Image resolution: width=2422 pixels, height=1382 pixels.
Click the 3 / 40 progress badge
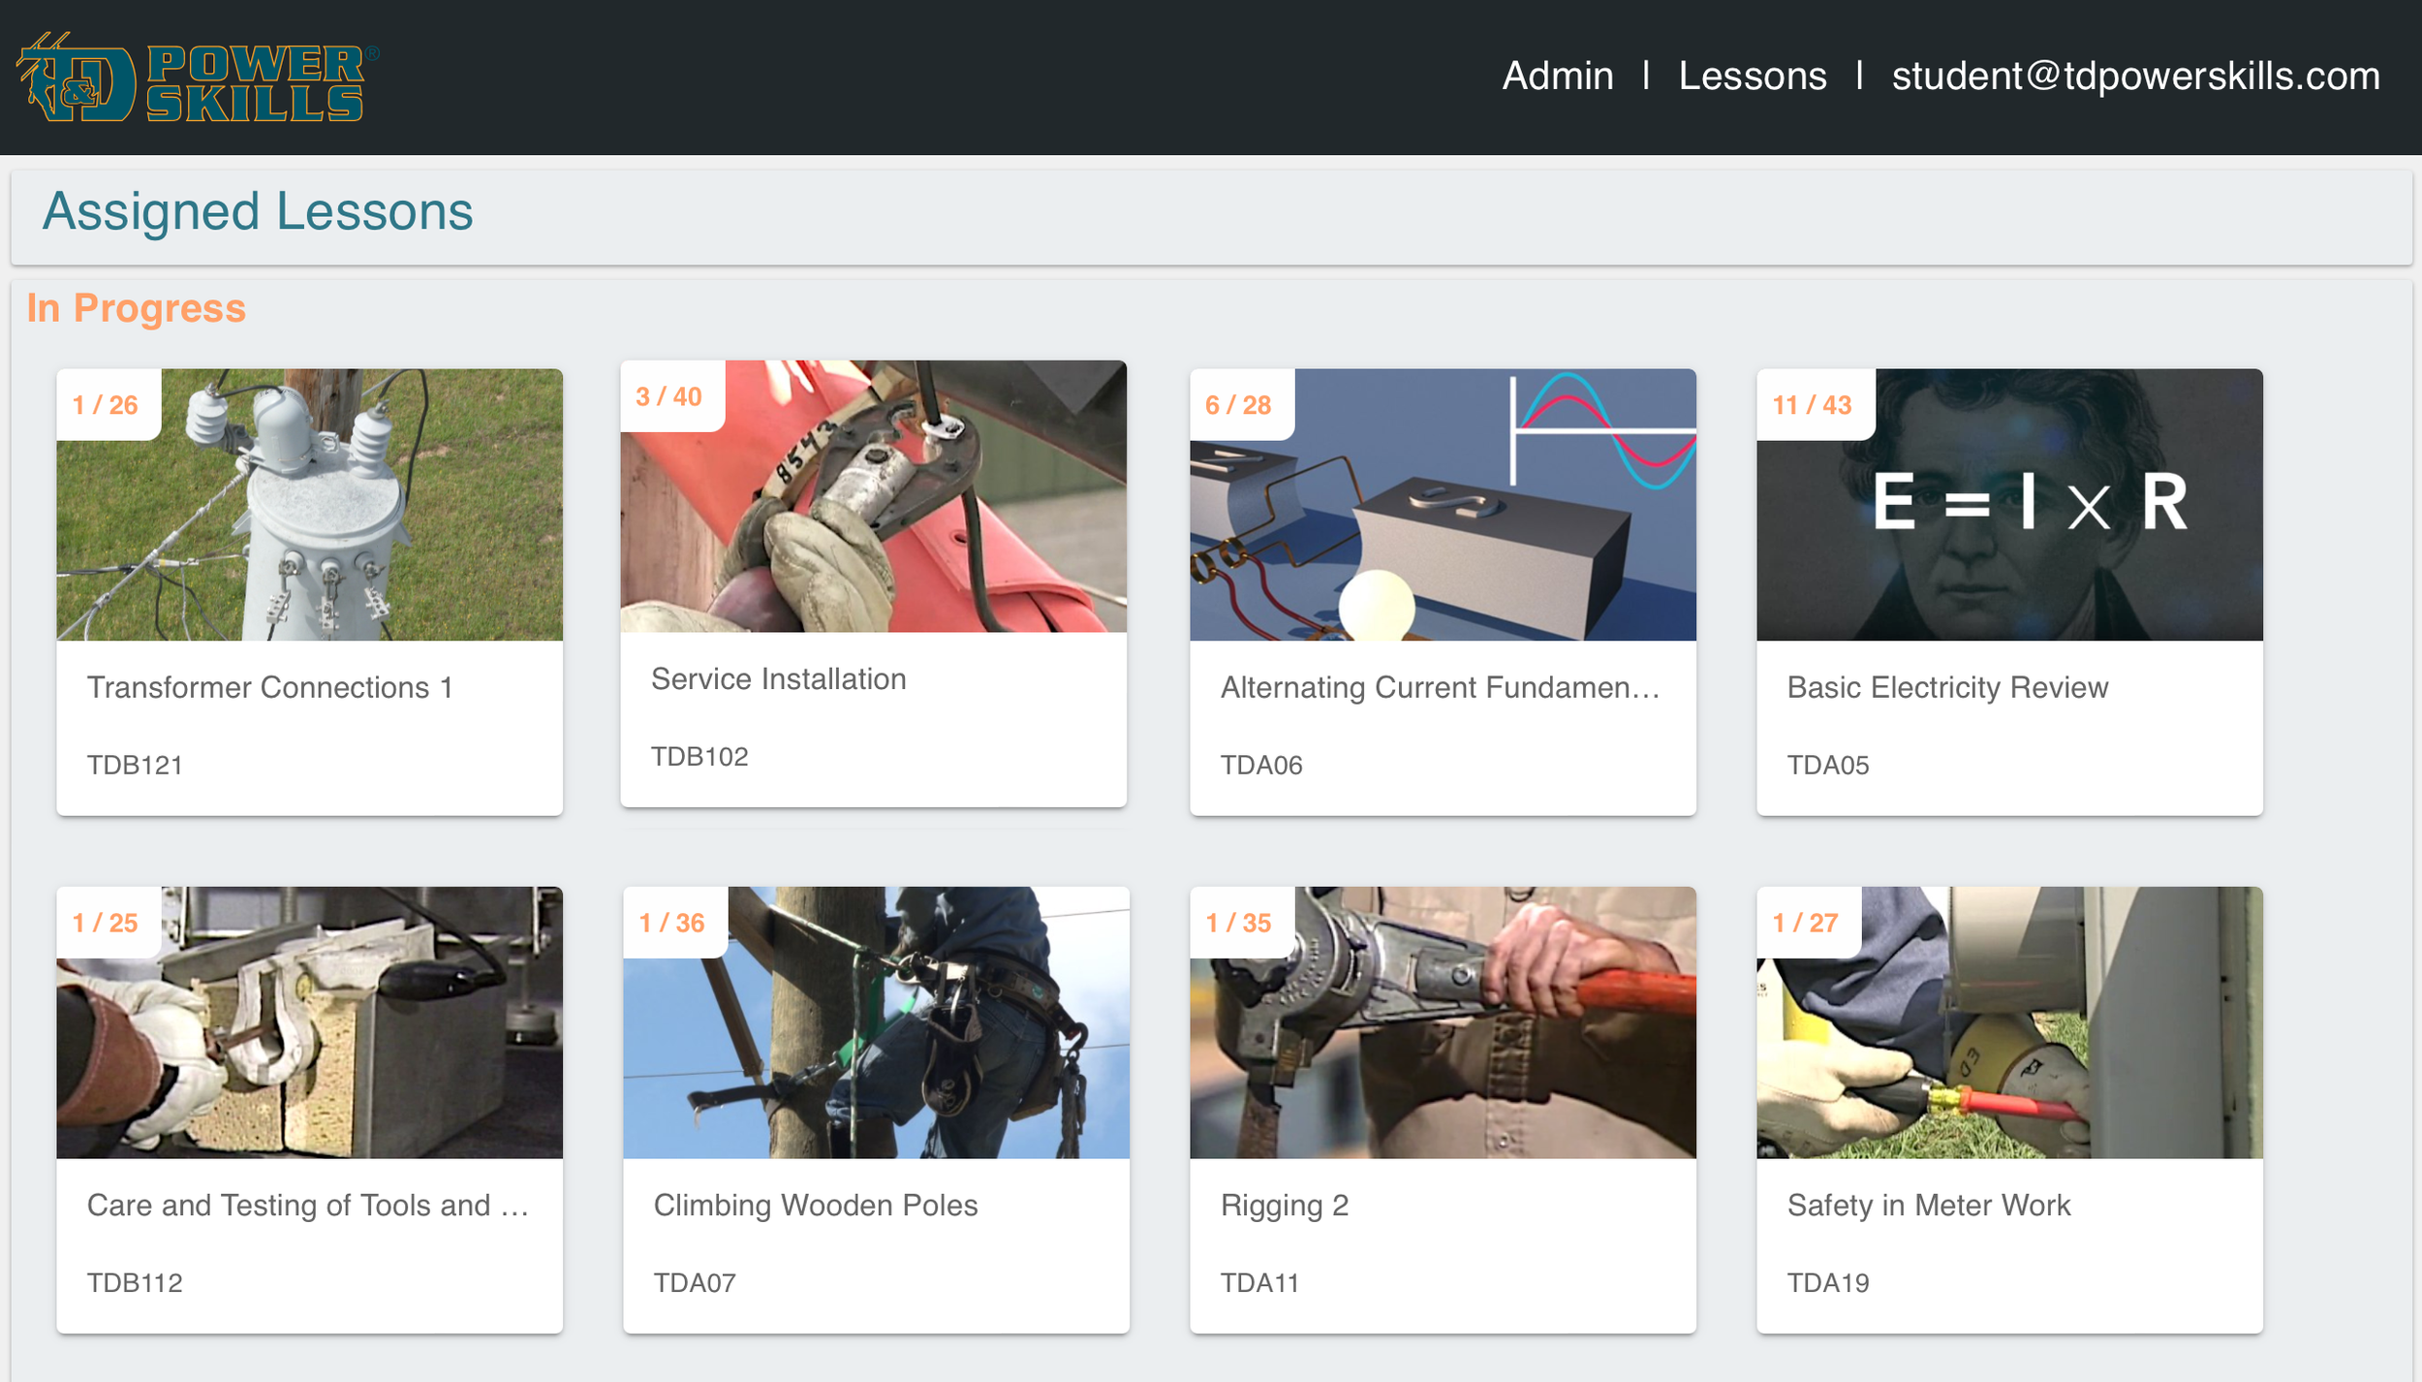click(x=668, y=396)
